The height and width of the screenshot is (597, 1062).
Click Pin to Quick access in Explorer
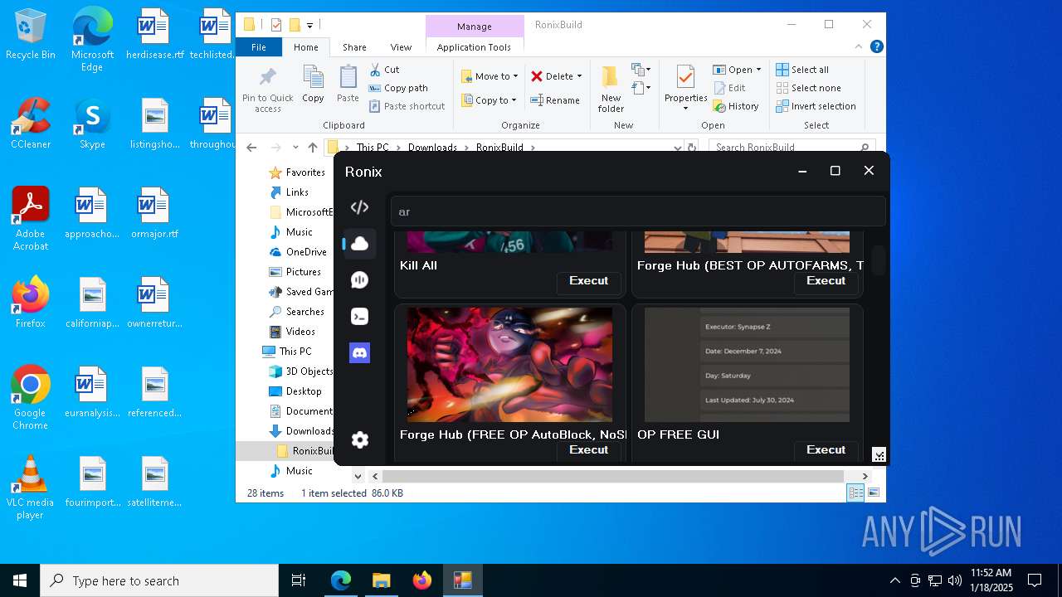click(267, 91)
